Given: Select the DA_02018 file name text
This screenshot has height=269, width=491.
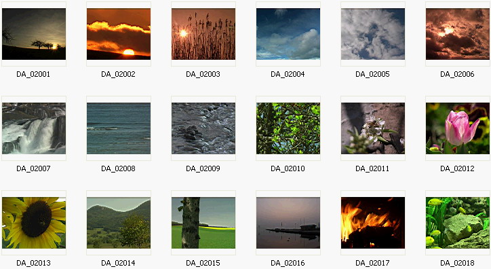Looking at the screenshot, I should (457, 263).
